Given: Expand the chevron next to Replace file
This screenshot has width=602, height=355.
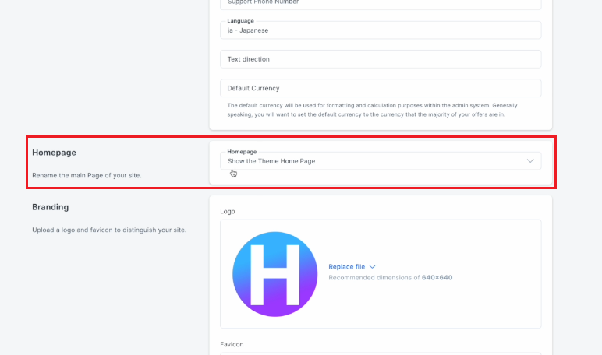Looking at the screenshot, I should pos(372,266).
